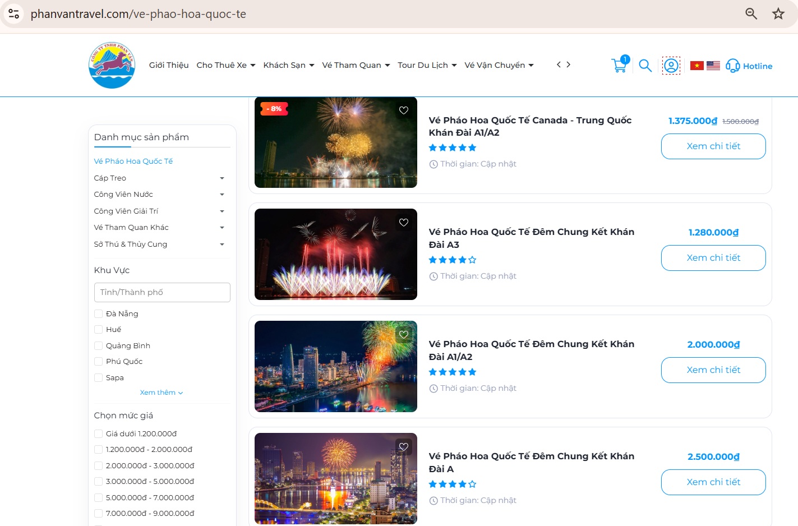Open the shopping cart

pos(619,65)
